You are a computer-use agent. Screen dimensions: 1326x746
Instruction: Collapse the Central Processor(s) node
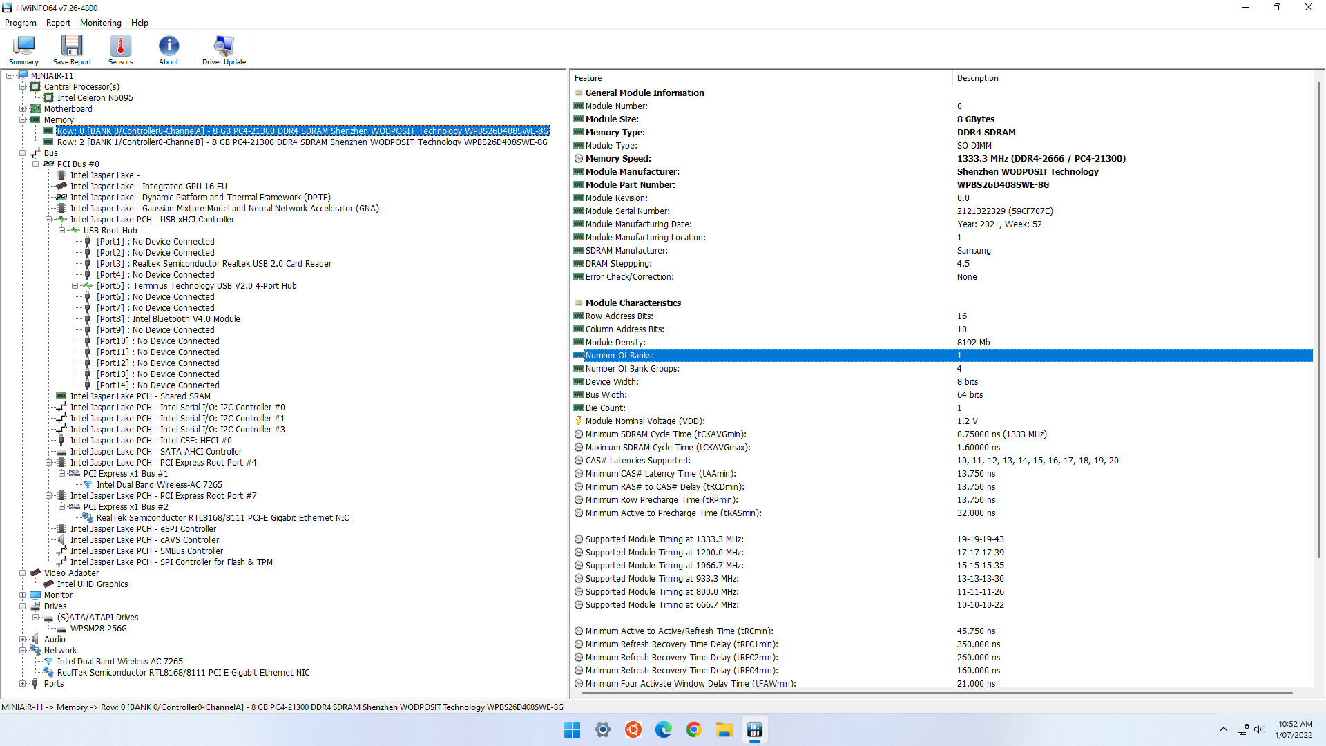tap(23, 87)
